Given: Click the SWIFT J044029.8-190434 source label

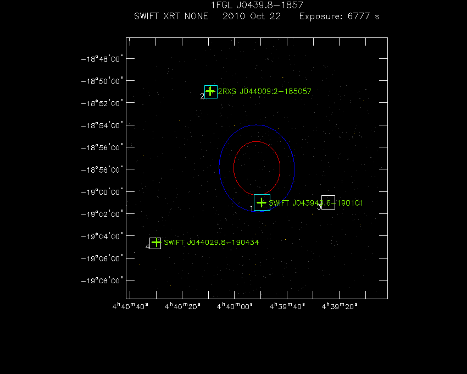Looking at the screenshot, I should pyautogui.click(x=212, y=242).
